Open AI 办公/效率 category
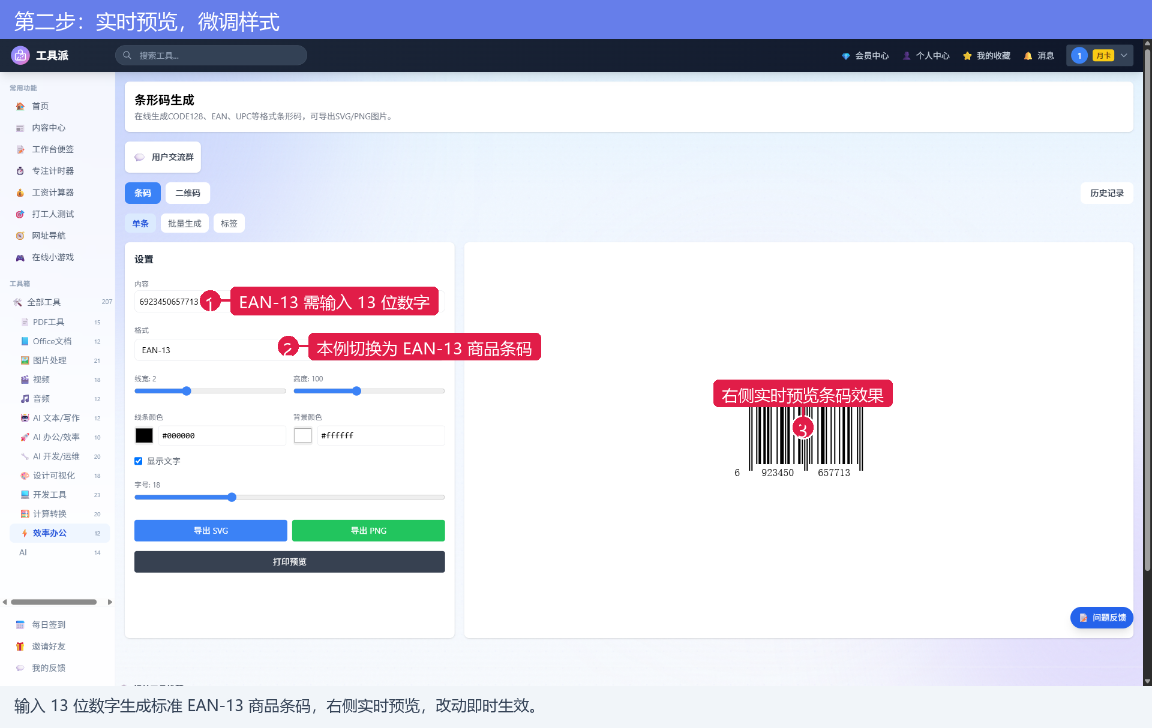The height and width of the screenshot is (728, 1152). (x=60, y=437)
